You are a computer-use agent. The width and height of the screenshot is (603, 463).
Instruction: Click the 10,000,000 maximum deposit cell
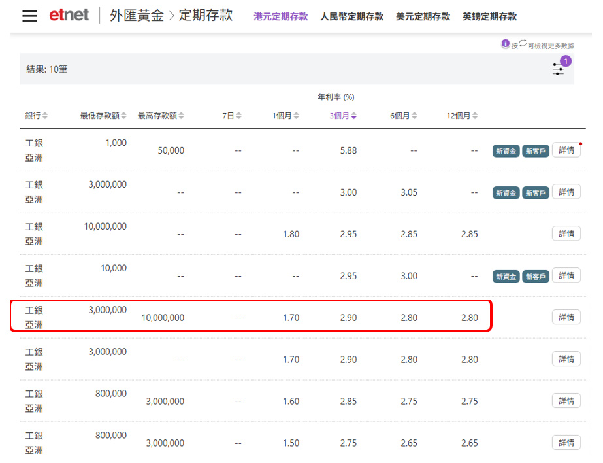coord(163,318)
